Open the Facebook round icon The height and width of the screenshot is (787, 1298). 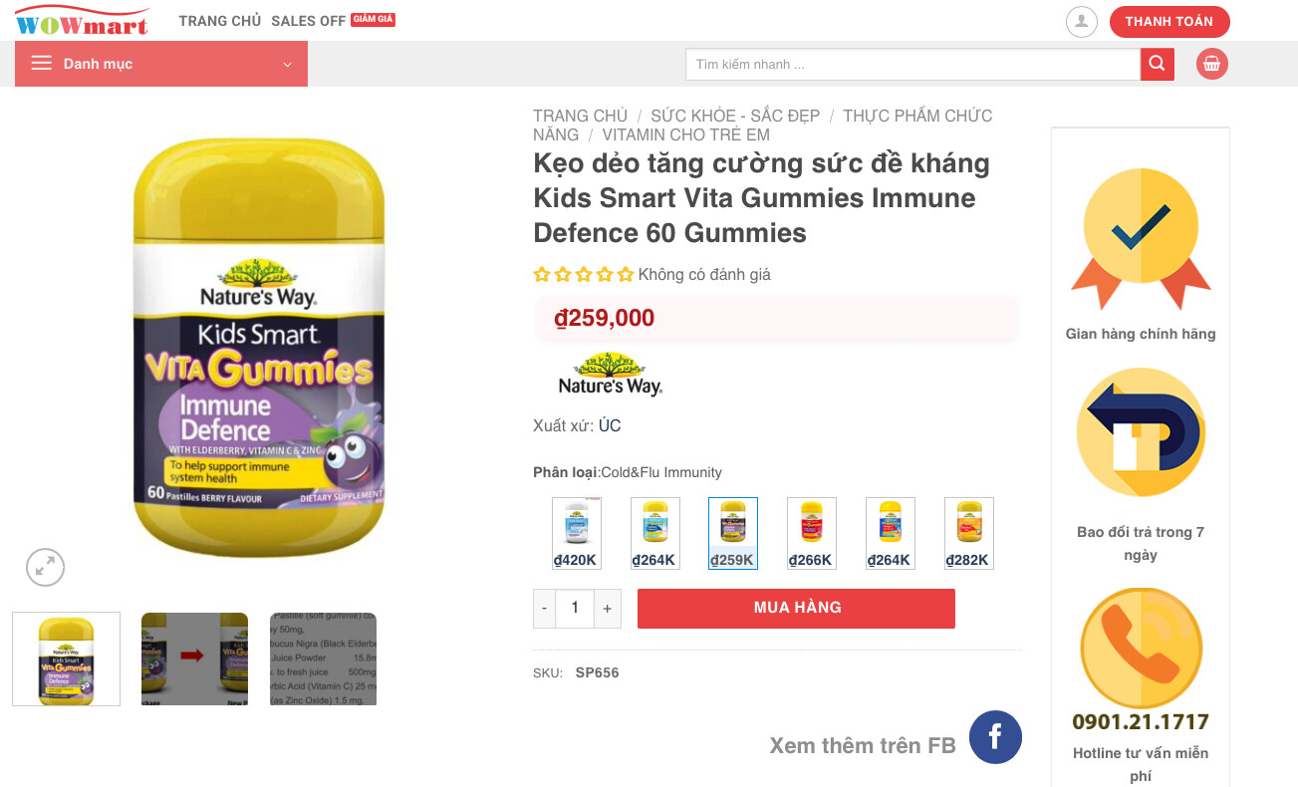(x=995, y=737)
